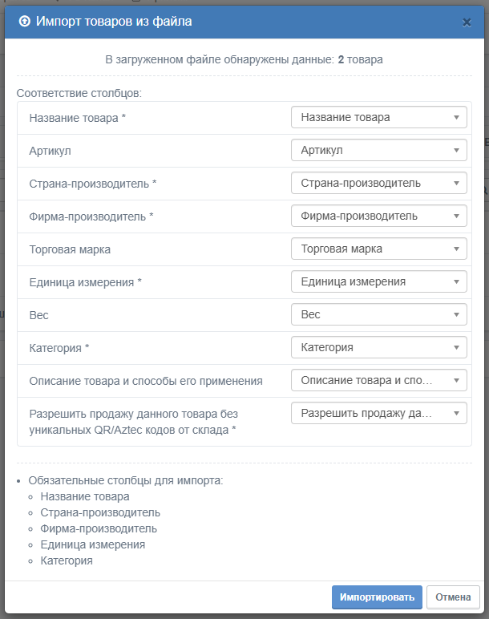Image resolution: width=489 pixels, height=619 pixels.
Task: Open the Разрешить продажу да… dropdown
Action: tap(379, 413)
